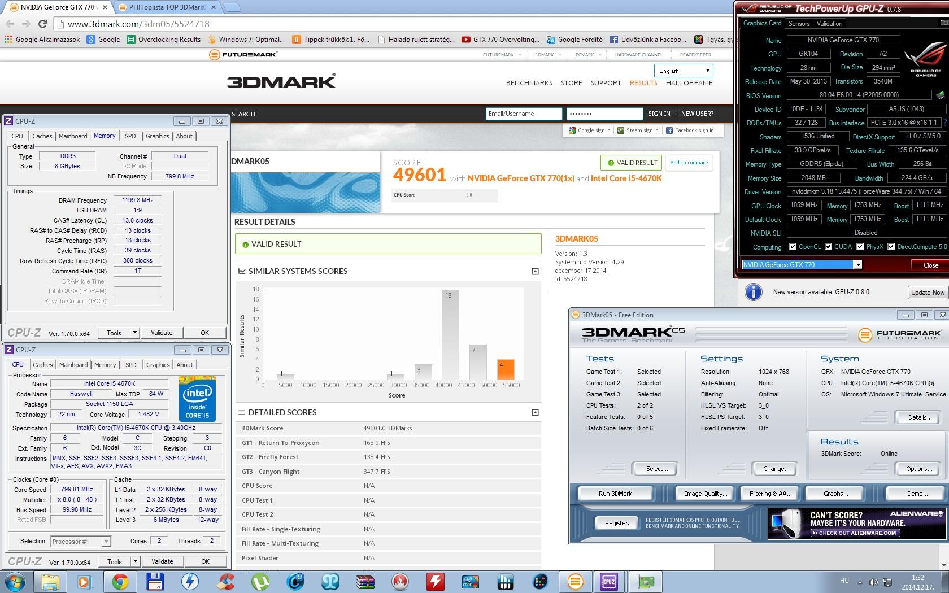Viewport: 949px width, 593px height.
Task: Click the Email/Username input field
Action: (524, 114)
